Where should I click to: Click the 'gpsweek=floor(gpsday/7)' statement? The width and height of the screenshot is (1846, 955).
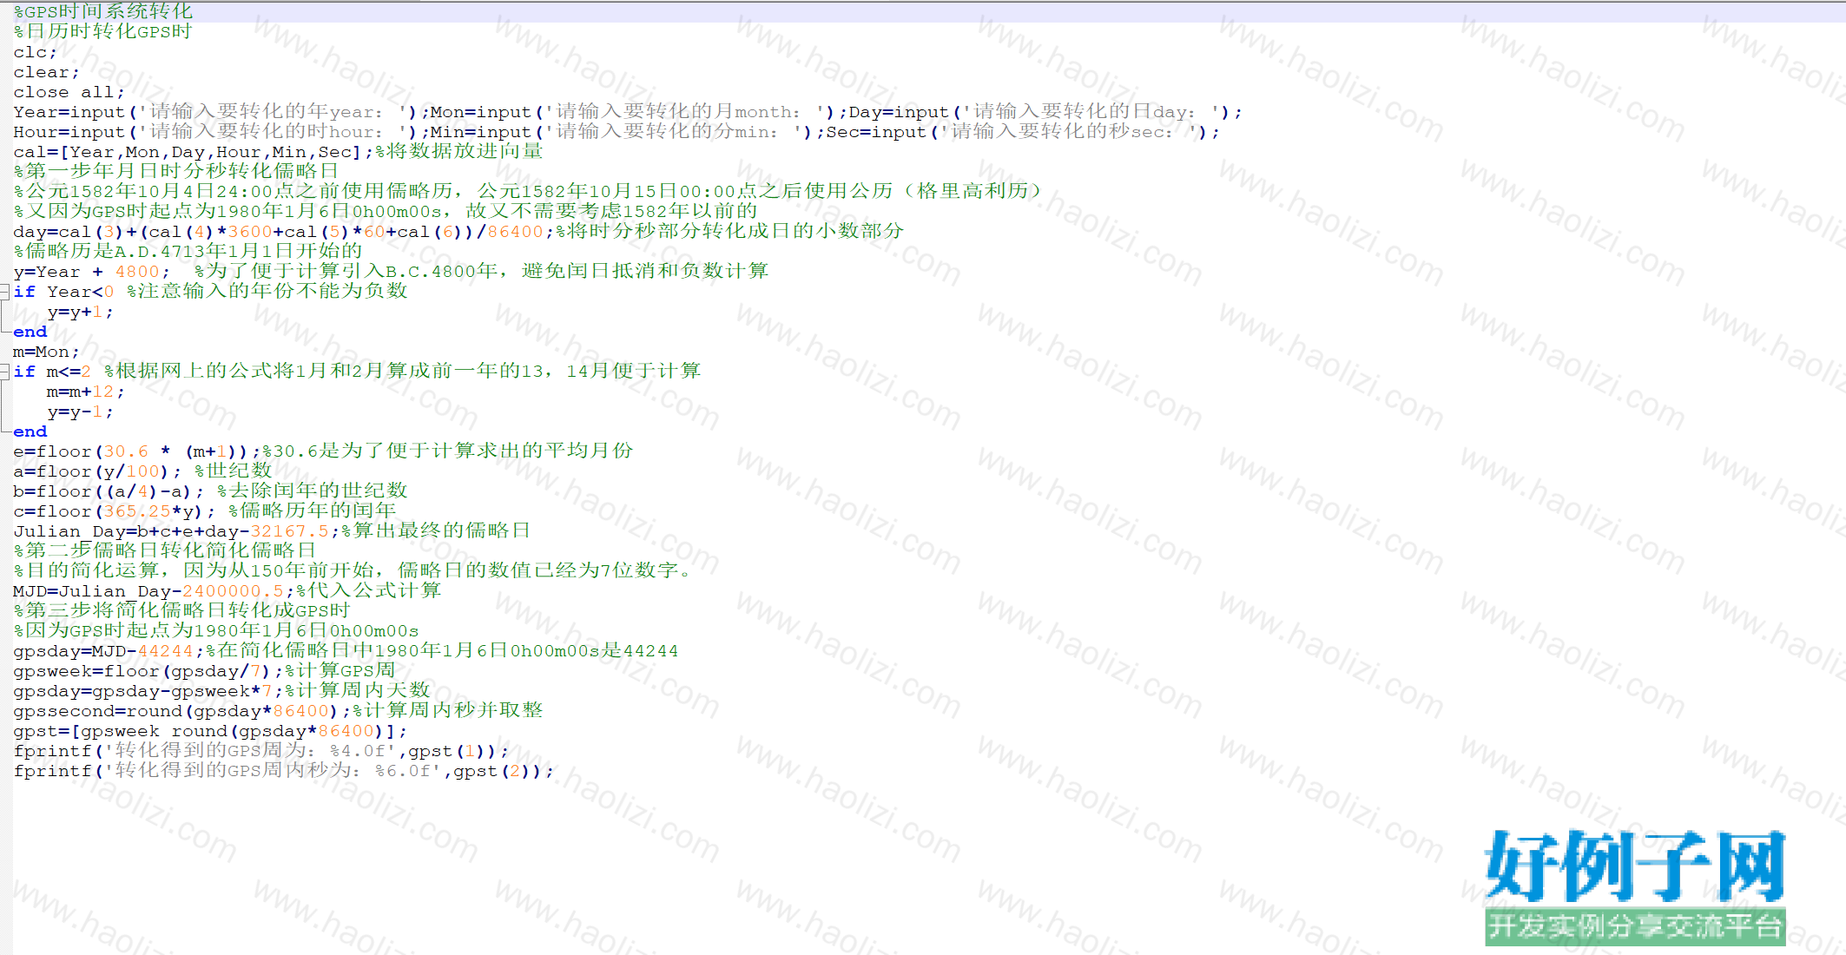tap(148, 671)
